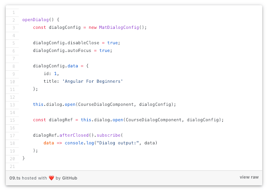Open the 09.ts file link
This screenshot has width=269, height=193.
[15, 178]
